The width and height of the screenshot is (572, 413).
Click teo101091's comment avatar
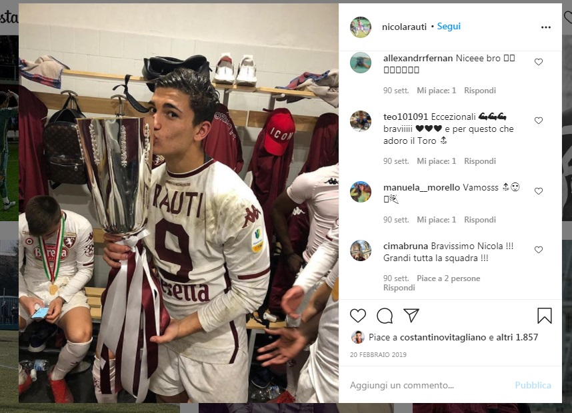coord(361,121)
